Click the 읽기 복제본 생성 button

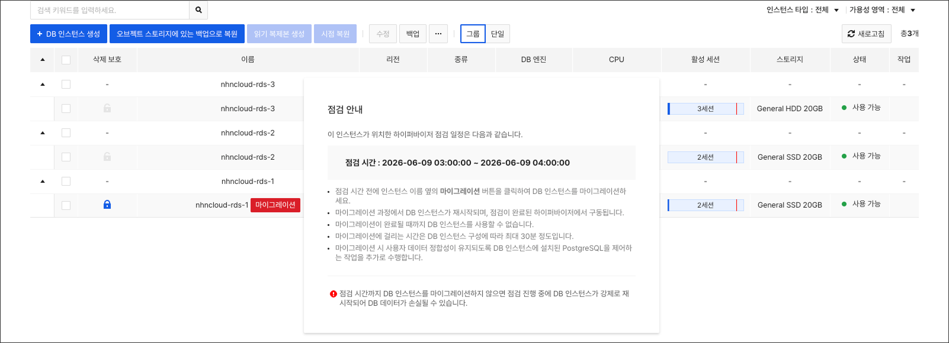(279, 34)
